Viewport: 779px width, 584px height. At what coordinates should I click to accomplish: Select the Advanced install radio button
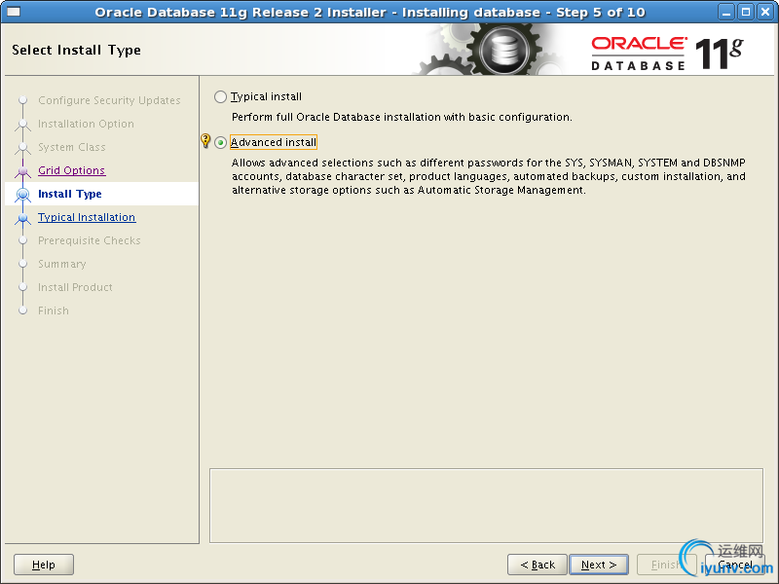tap(221, 142)
